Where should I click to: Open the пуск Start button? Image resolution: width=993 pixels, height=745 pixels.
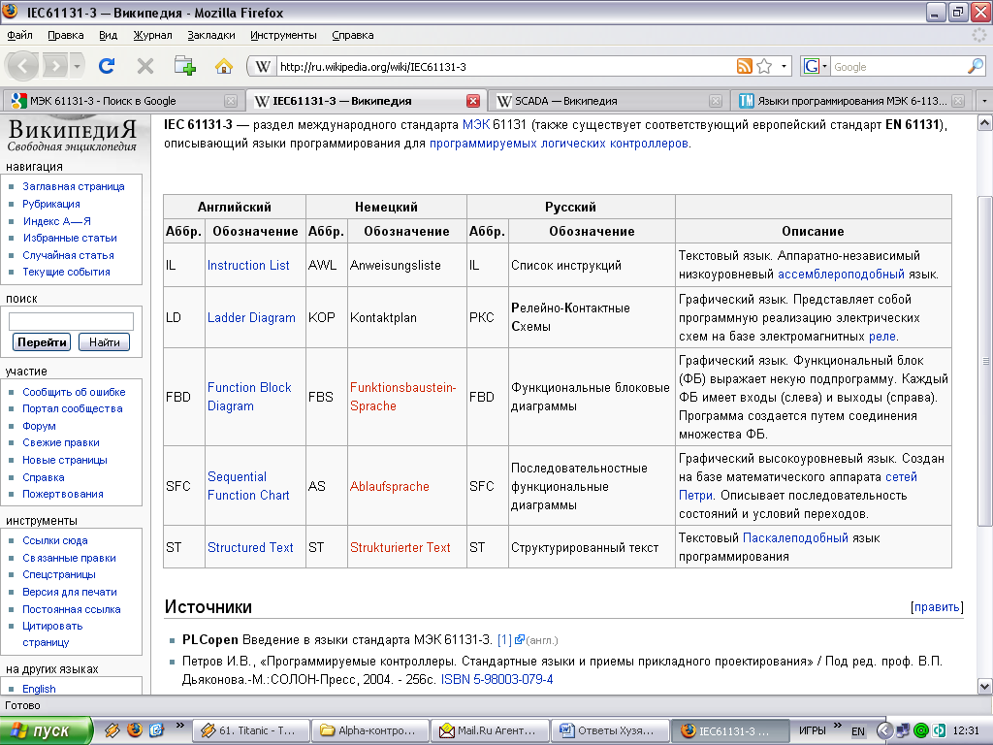point(47,730)
